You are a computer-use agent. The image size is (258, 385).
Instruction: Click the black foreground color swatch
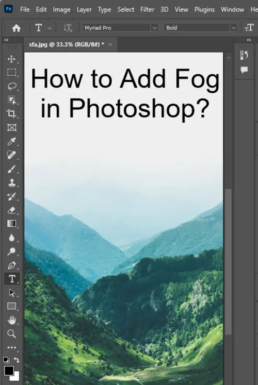[x=9, y=371]
